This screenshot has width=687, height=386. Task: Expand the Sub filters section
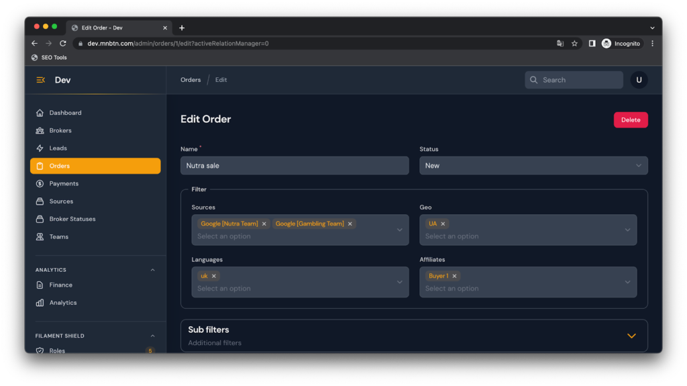click(631, 336)
